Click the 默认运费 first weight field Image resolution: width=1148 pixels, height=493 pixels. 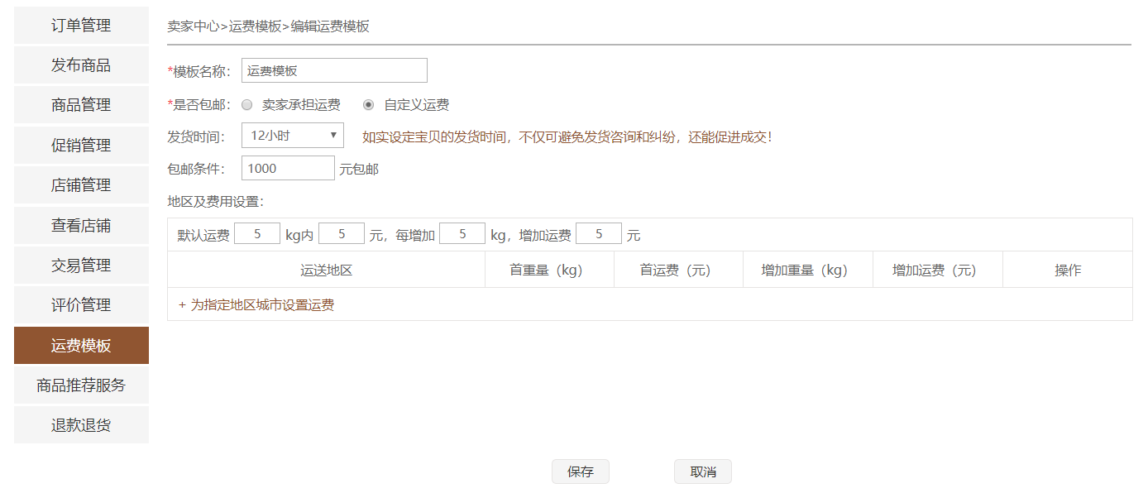257,234
